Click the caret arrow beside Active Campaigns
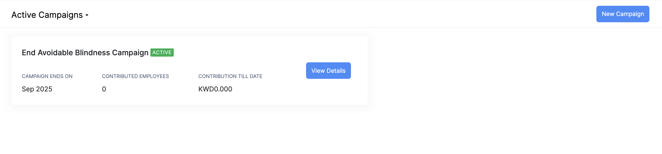This screenshot has width=662, height=154. (x=87, y=15)
